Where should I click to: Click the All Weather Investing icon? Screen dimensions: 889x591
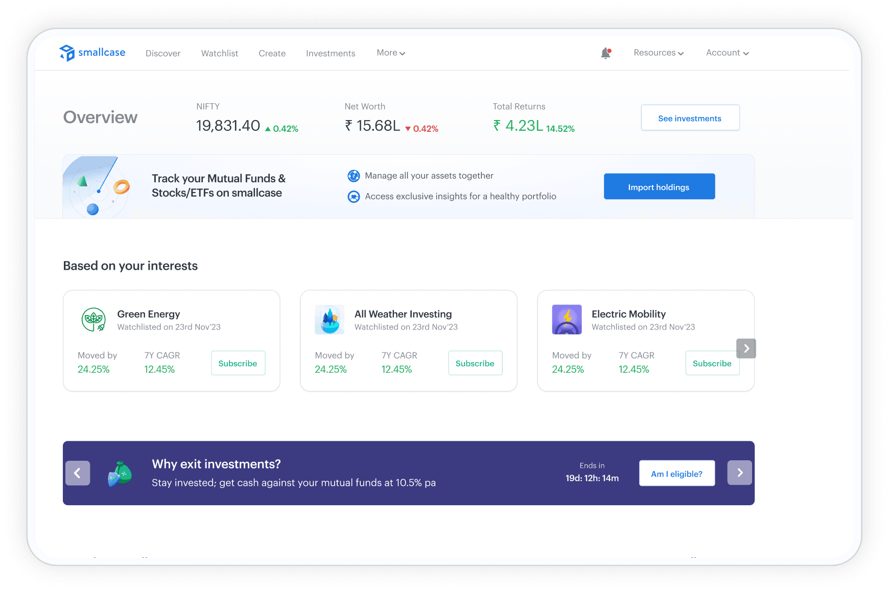coord(330,320)
